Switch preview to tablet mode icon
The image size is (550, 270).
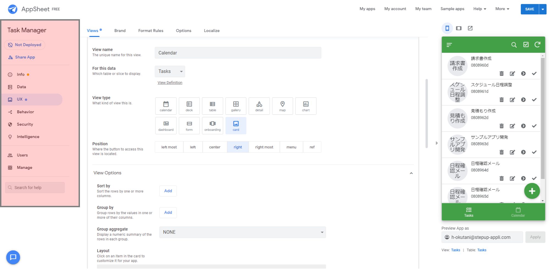(459, 28)
